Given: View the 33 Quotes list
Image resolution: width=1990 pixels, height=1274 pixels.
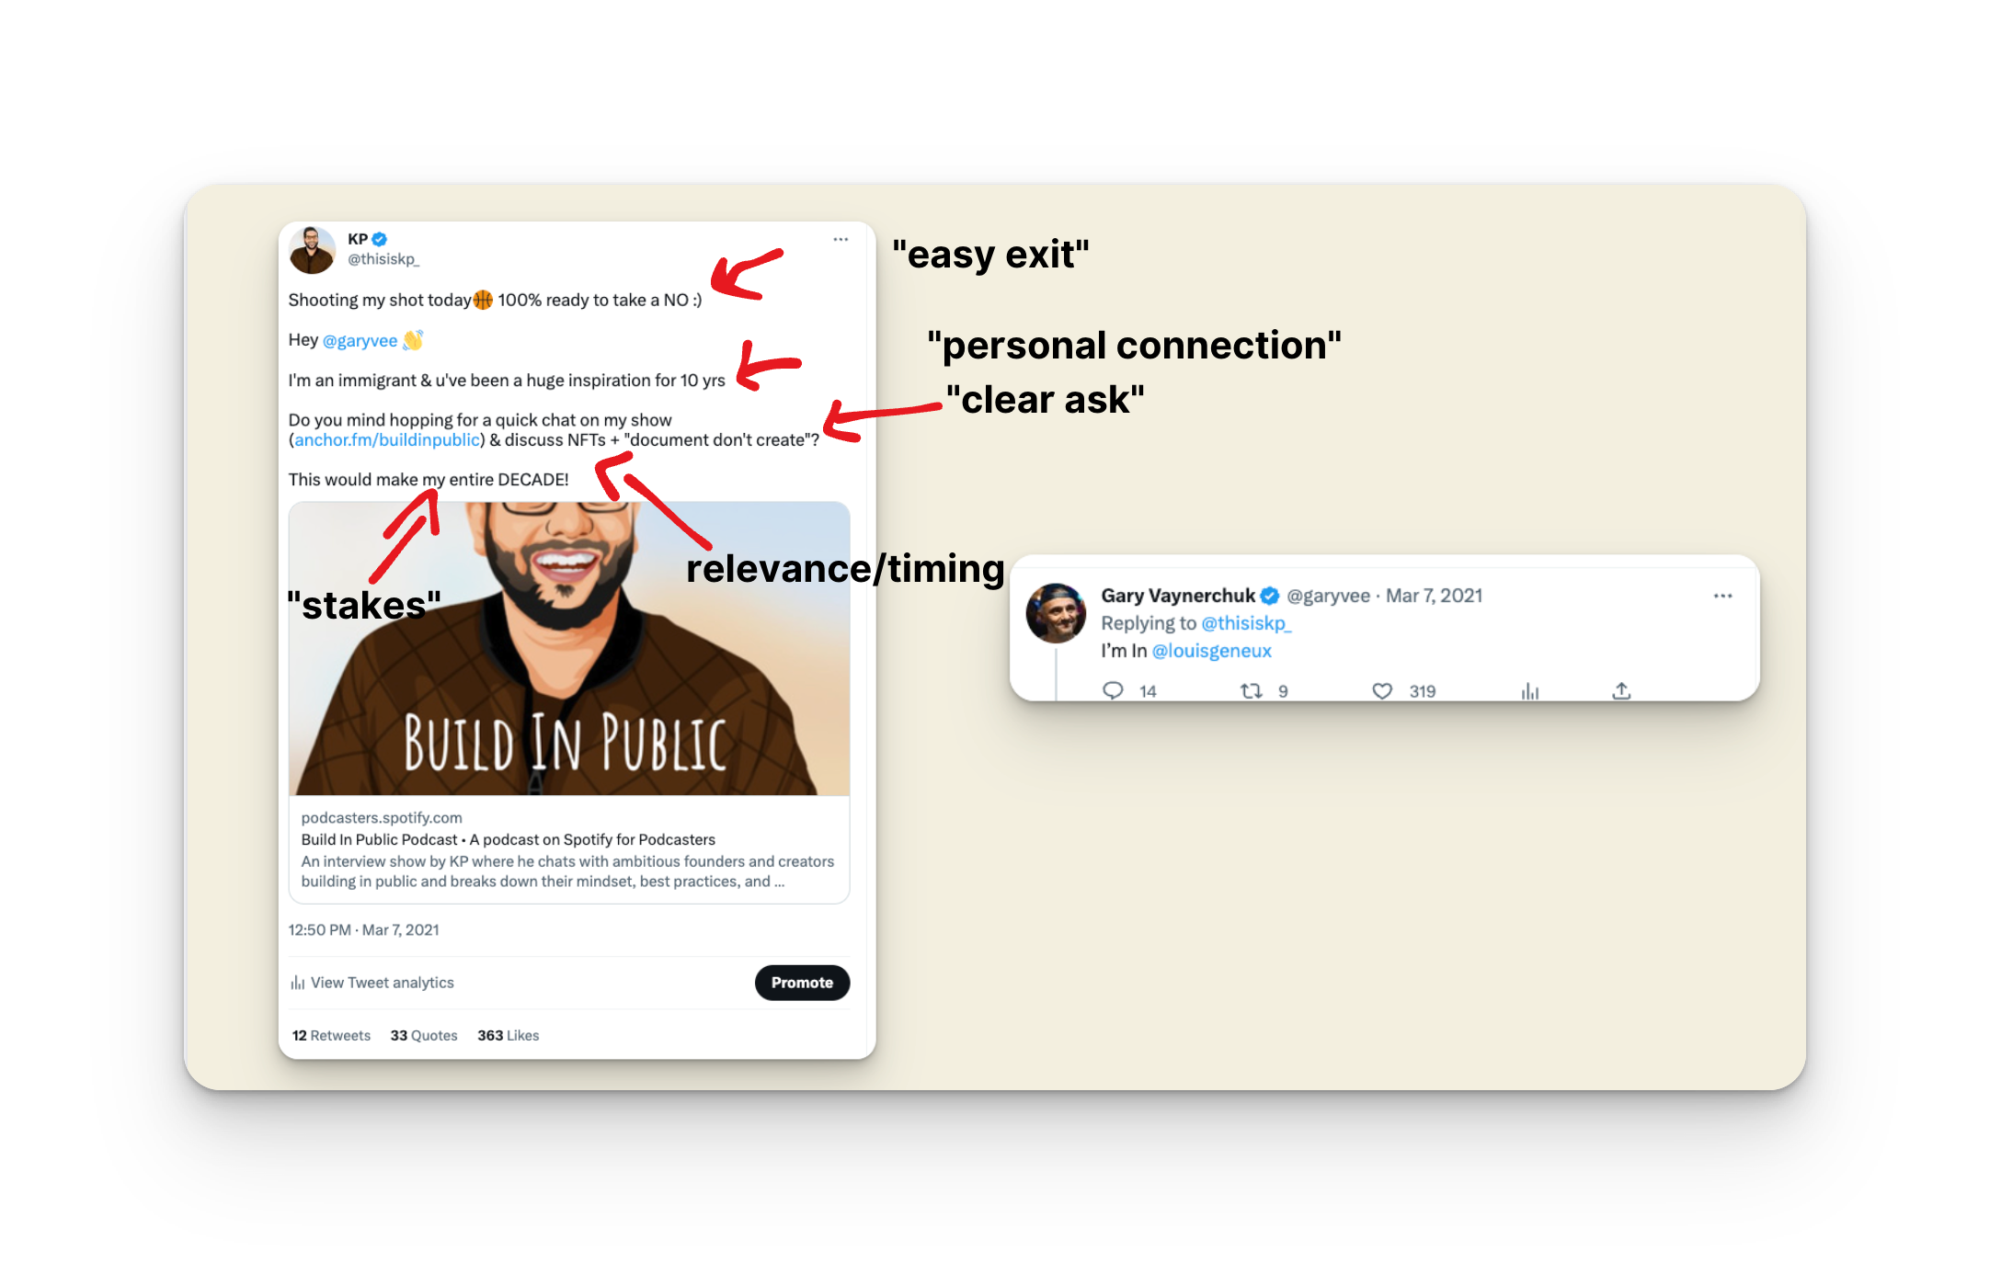Looking at the screenshot, I should (x=424, y=1035).
